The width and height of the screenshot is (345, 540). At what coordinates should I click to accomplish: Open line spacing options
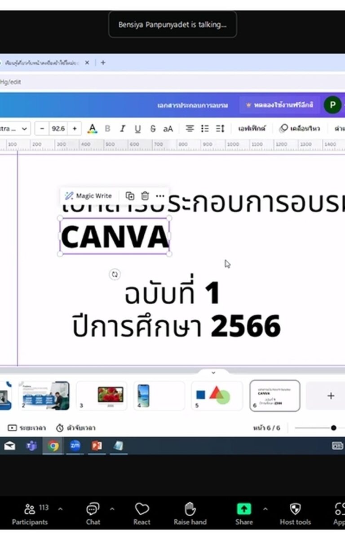(x=220, y=129)
